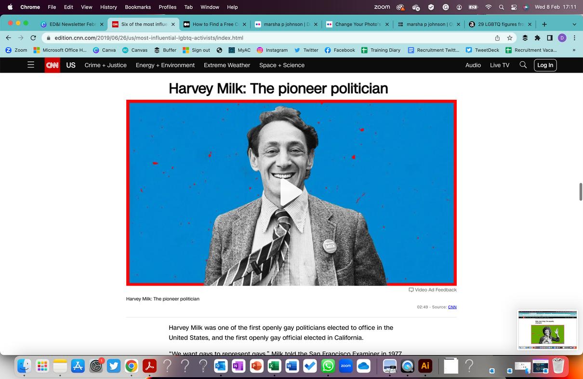Viewport: 583px width, 379px height.
Task: Open macOS Control Center toggles icon
Action: point(514,7)
